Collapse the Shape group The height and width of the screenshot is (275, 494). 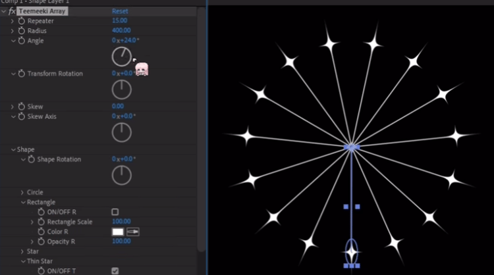point(13,149)
